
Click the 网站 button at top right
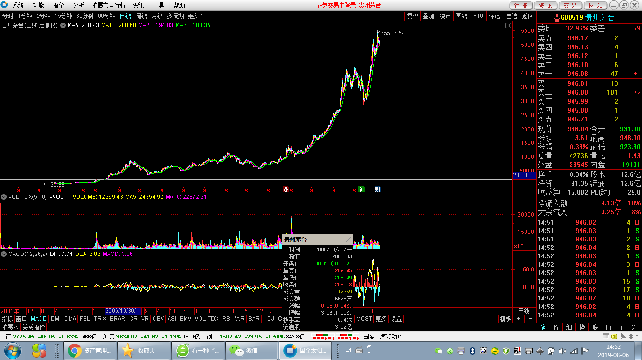coord(596,5)
